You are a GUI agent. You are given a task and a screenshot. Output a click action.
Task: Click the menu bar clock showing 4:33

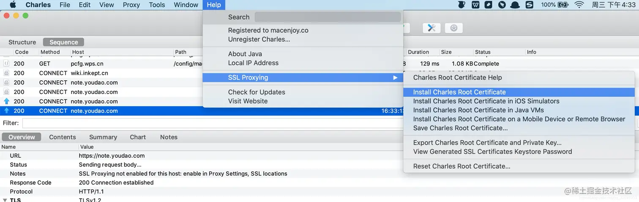(x=613, y=5)
